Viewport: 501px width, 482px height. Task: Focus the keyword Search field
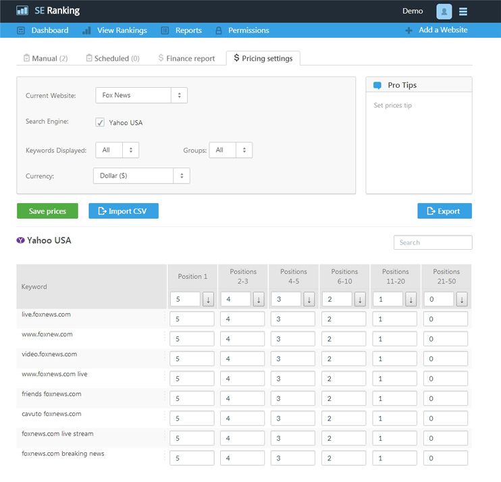(433, 242)
